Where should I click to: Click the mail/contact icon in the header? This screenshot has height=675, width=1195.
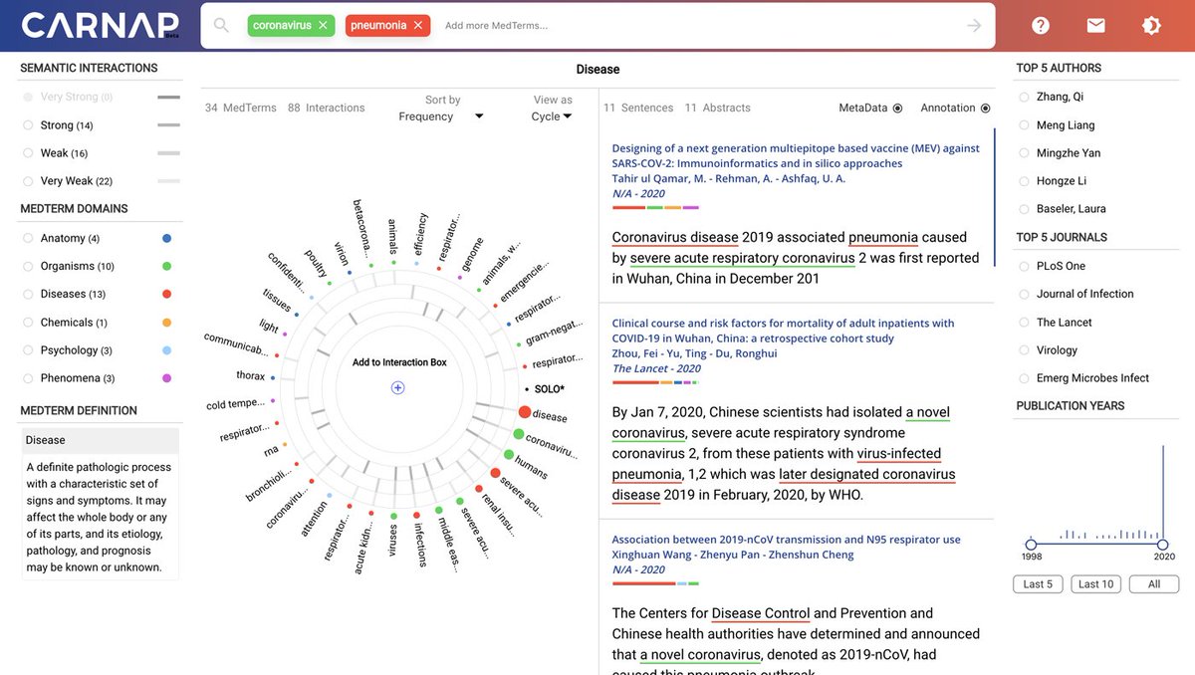[x=1095, y=24]
